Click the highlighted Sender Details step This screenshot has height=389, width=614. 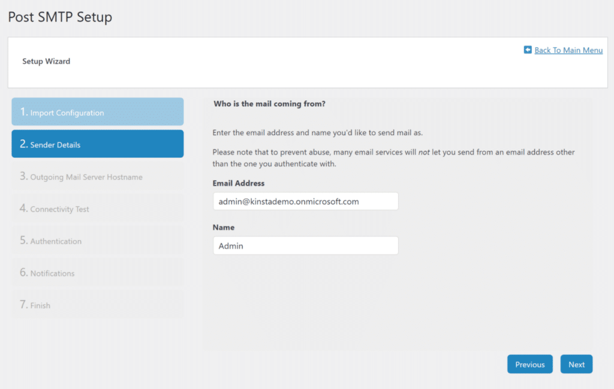click(97, 143)
